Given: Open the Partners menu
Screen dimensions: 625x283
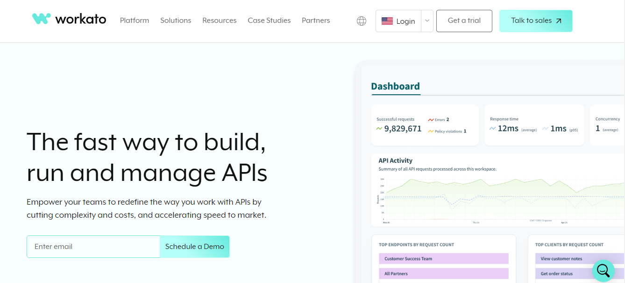Looking at the screenshot, I should [x=316, y=21].
